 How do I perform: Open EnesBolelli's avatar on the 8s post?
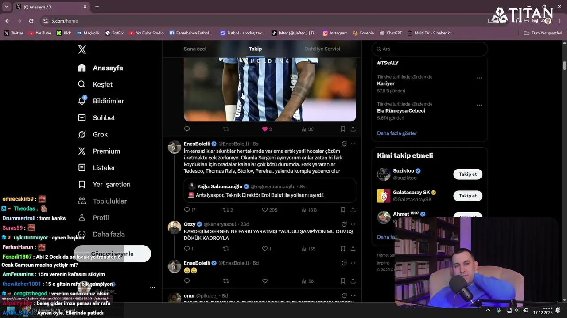click(175, 147)
